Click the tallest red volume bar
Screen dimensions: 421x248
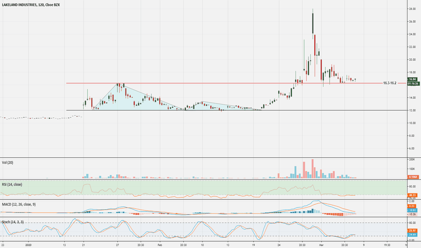click(x=313, y=169)
